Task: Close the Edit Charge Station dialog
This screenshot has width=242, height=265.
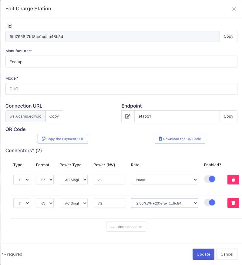Action: pyautogui.click(x=234, y=9)
